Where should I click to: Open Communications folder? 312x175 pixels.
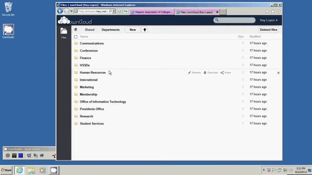coord(92,43)
